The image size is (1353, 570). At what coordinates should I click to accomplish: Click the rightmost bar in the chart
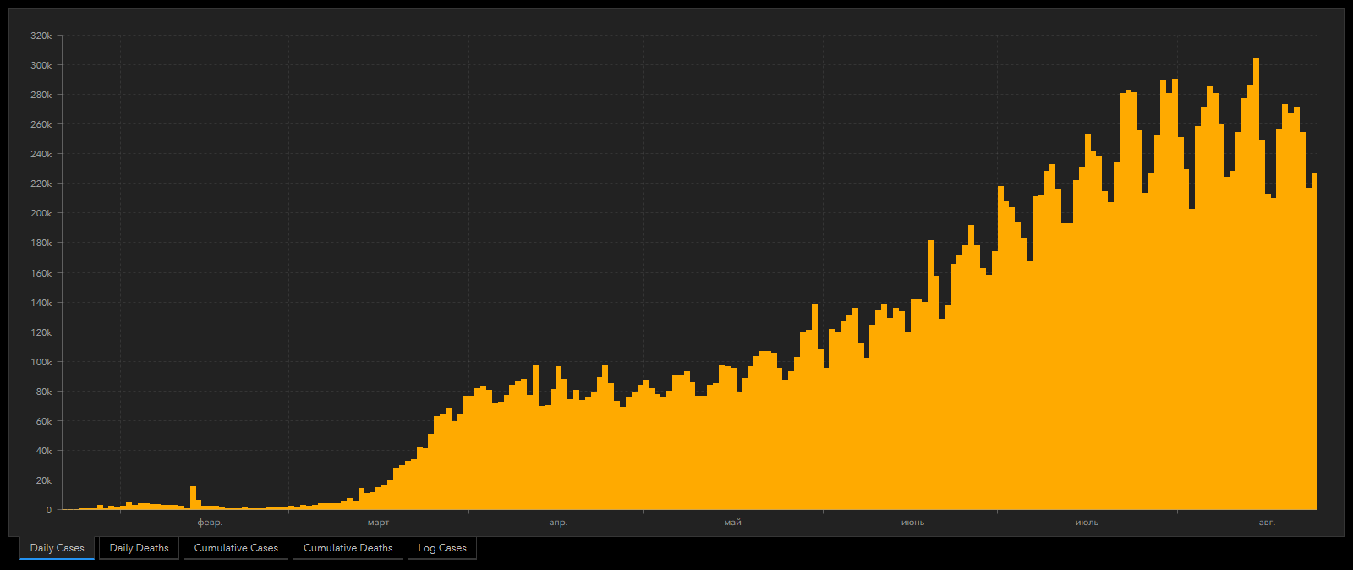coord(1314,338)
